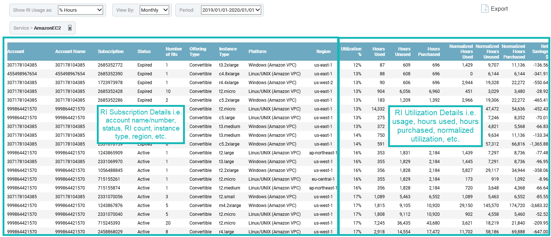The width and height of the screenshot is (551, 237).
Task: Sort by the Account column header
Action: (16, 52)
